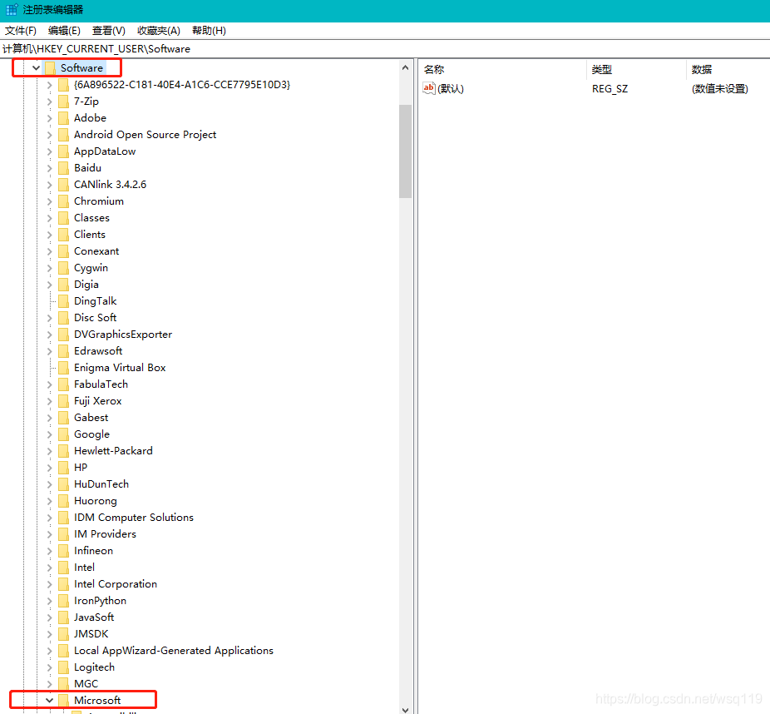The image size is (770, 714).
Task: Select the Intel key
Action: 85,568
